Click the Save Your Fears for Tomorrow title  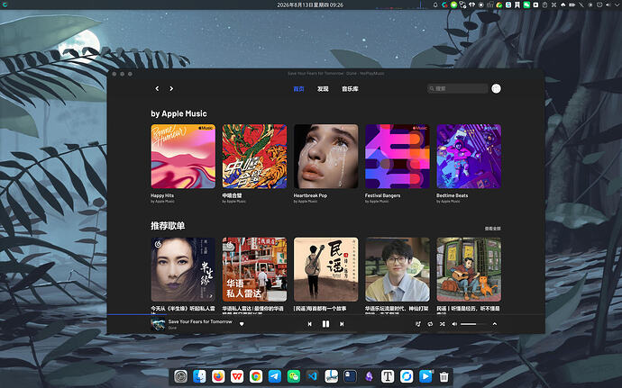click(x=200, y=321)
